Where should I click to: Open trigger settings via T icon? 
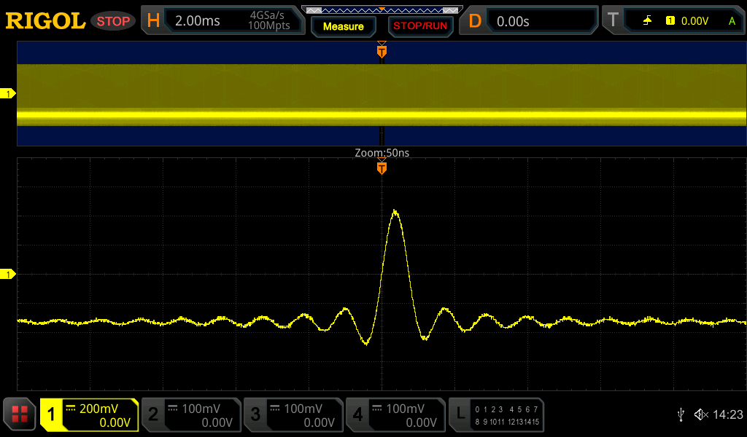611,21
